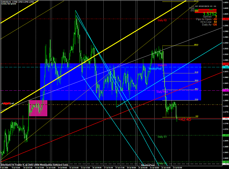Click the magenta Daily Pivot price axis tag
This screenshot has width=229, height=169.
click(x=225, y=91)
